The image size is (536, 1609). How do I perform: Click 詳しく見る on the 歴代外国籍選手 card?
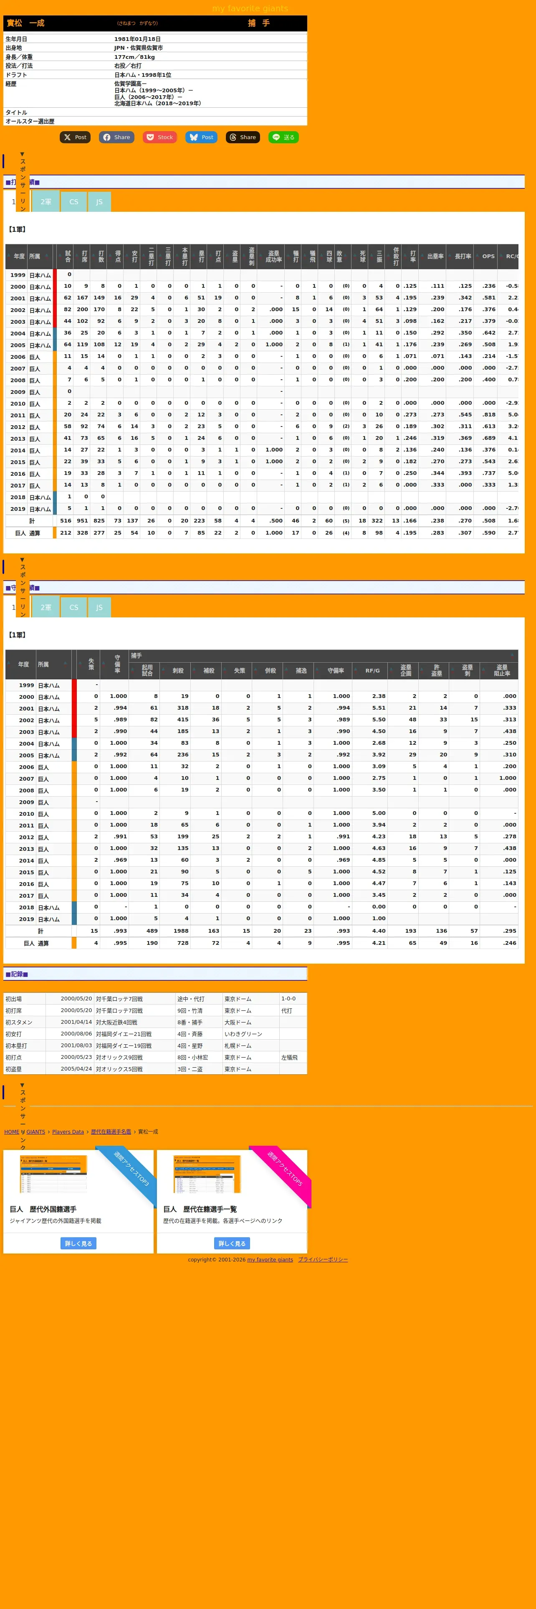pos(78,1244)
